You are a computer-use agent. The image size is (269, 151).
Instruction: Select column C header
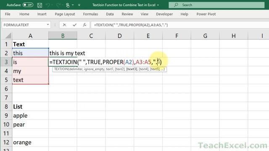point(91,36)
